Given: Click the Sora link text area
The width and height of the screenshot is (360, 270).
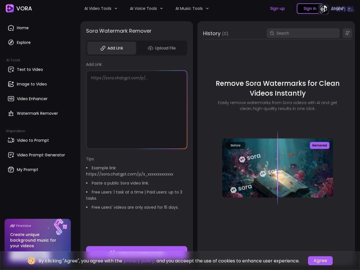Looking at the screenshot, I should coord(137,110).
